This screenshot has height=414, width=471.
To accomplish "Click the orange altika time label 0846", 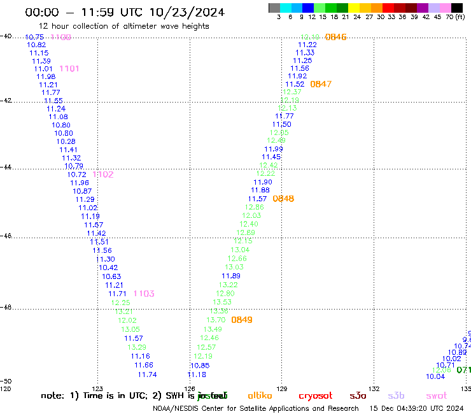I will 336,37.
